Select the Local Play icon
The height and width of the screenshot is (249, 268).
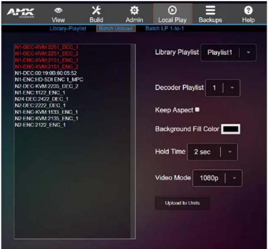[x=172, y=10]
